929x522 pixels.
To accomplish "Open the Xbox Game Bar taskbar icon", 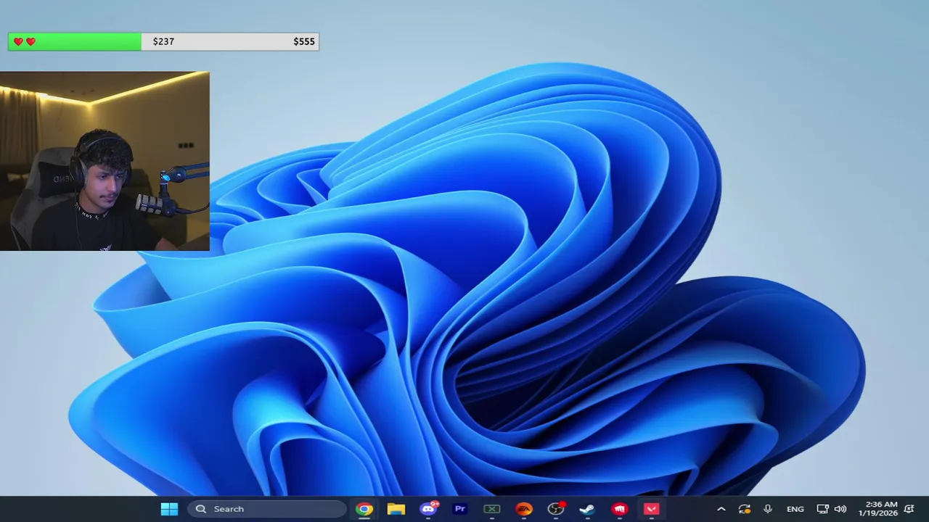I will tap(492, 509).
